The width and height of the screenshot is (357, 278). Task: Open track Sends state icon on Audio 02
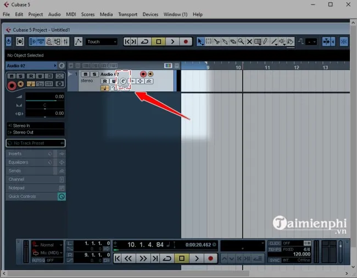(x=149, y=81)
